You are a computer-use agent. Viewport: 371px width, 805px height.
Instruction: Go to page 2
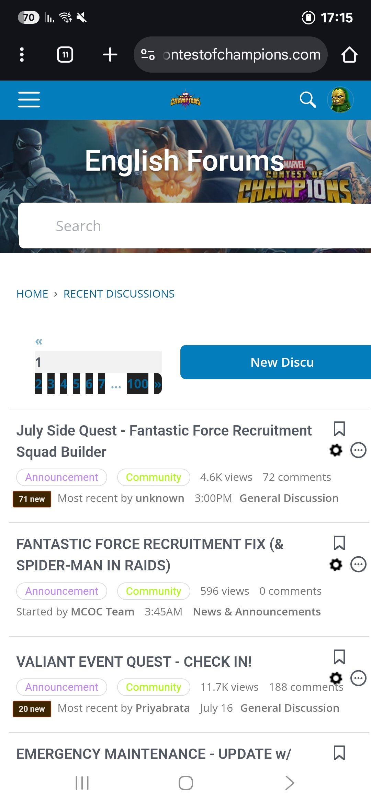click(x=38, y=384)
